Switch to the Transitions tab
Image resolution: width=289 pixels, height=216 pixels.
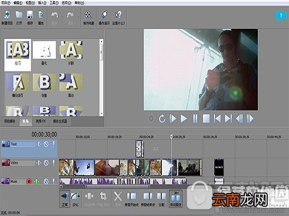point(25,122)
